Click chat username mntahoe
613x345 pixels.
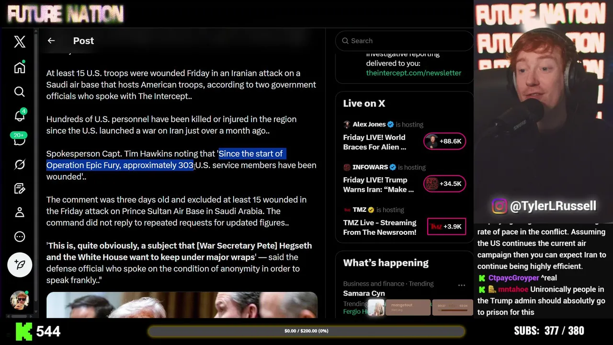(x=513, y=289)
